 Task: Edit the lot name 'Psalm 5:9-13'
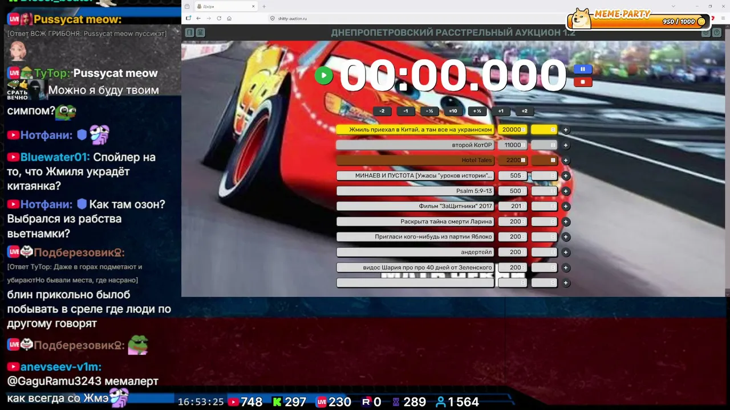(x=415, y=191)
